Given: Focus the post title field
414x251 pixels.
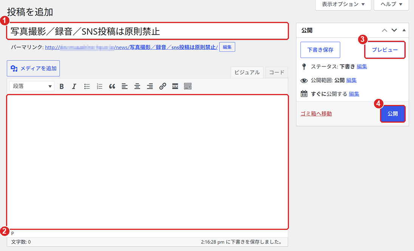Looking at the screenshot, I should click(x=148, y=31).
